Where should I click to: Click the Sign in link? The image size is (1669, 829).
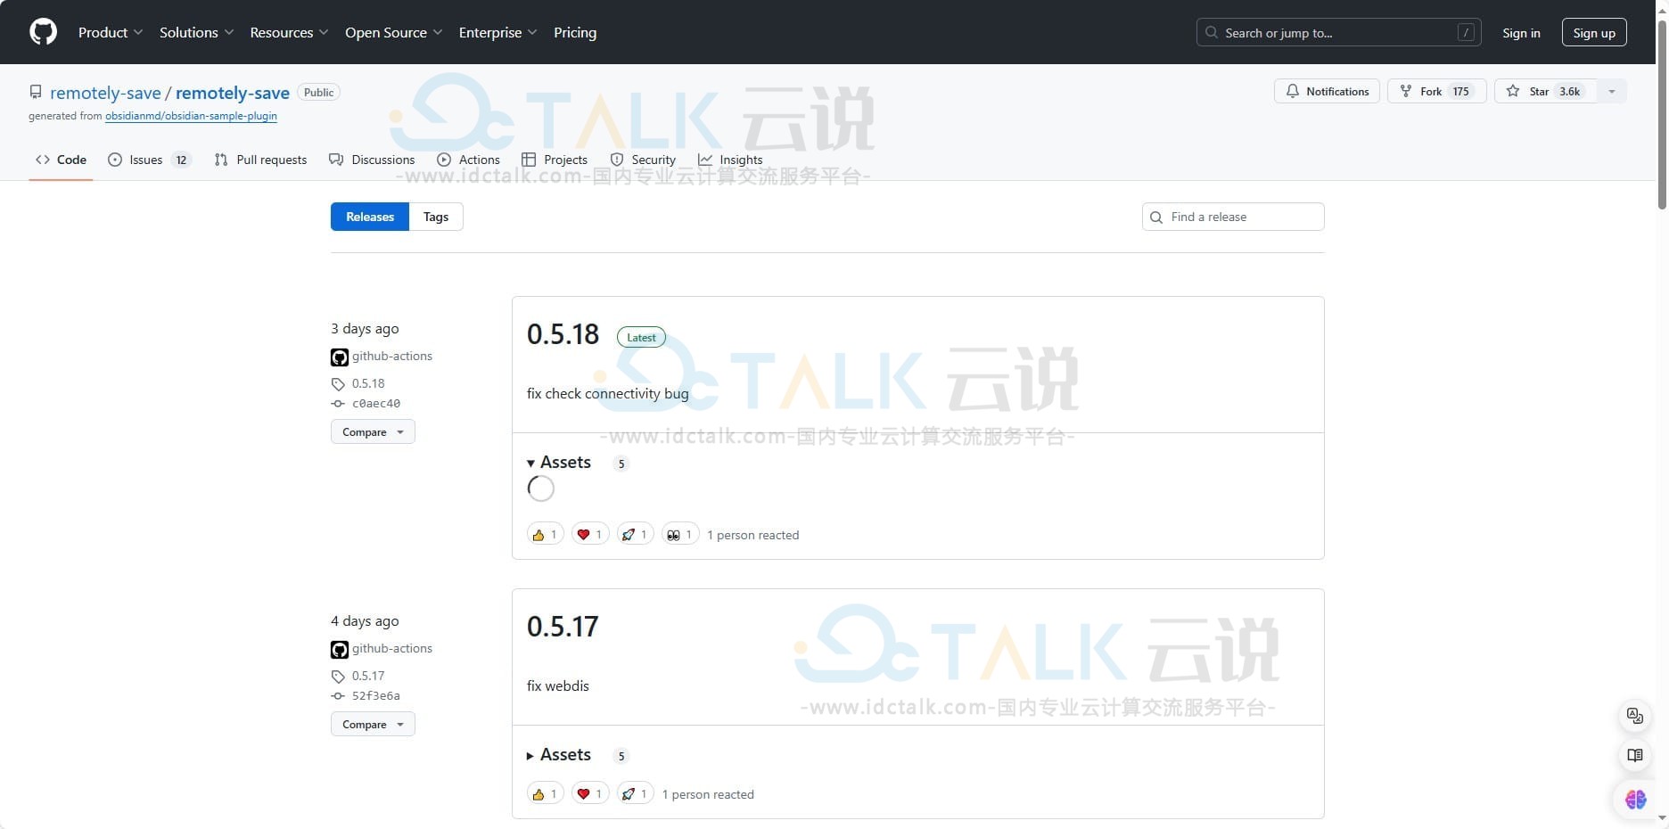click(x=1521, y=32)
